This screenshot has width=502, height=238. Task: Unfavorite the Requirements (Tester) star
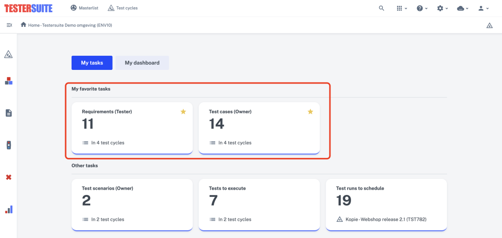tap(183, 111)
